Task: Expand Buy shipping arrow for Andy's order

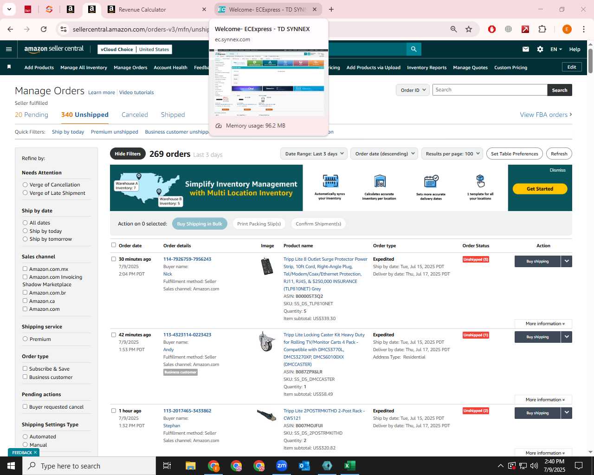Action: pyautogui.click(x=567, y=337)
